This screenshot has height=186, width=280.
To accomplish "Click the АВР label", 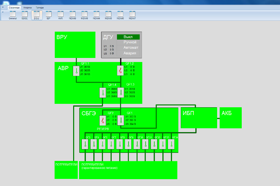I will coord(63,68).
